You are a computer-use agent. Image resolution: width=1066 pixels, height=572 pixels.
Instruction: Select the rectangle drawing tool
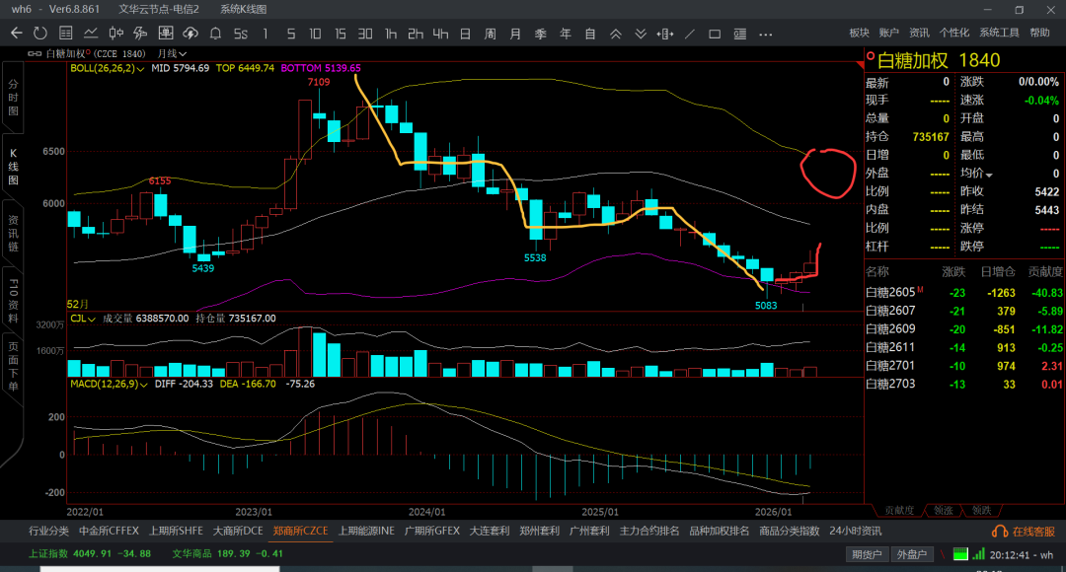[714, 34]
